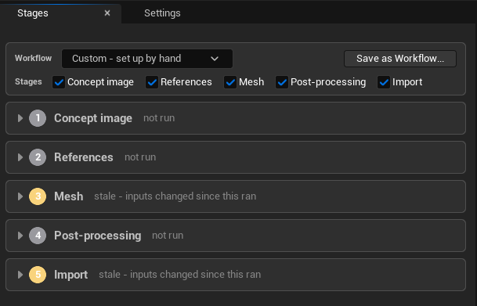Expand the Mesh section arrow

click(20, 196)
